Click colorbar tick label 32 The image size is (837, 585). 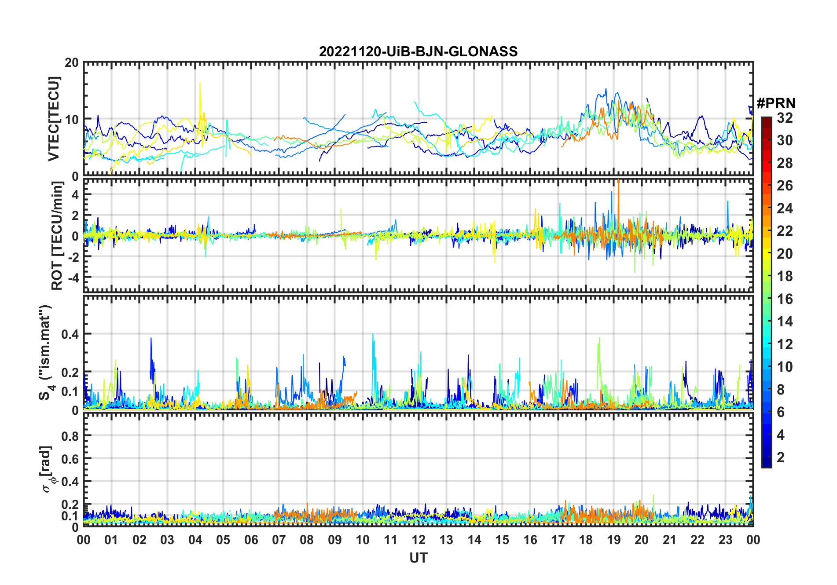point(785,118)
